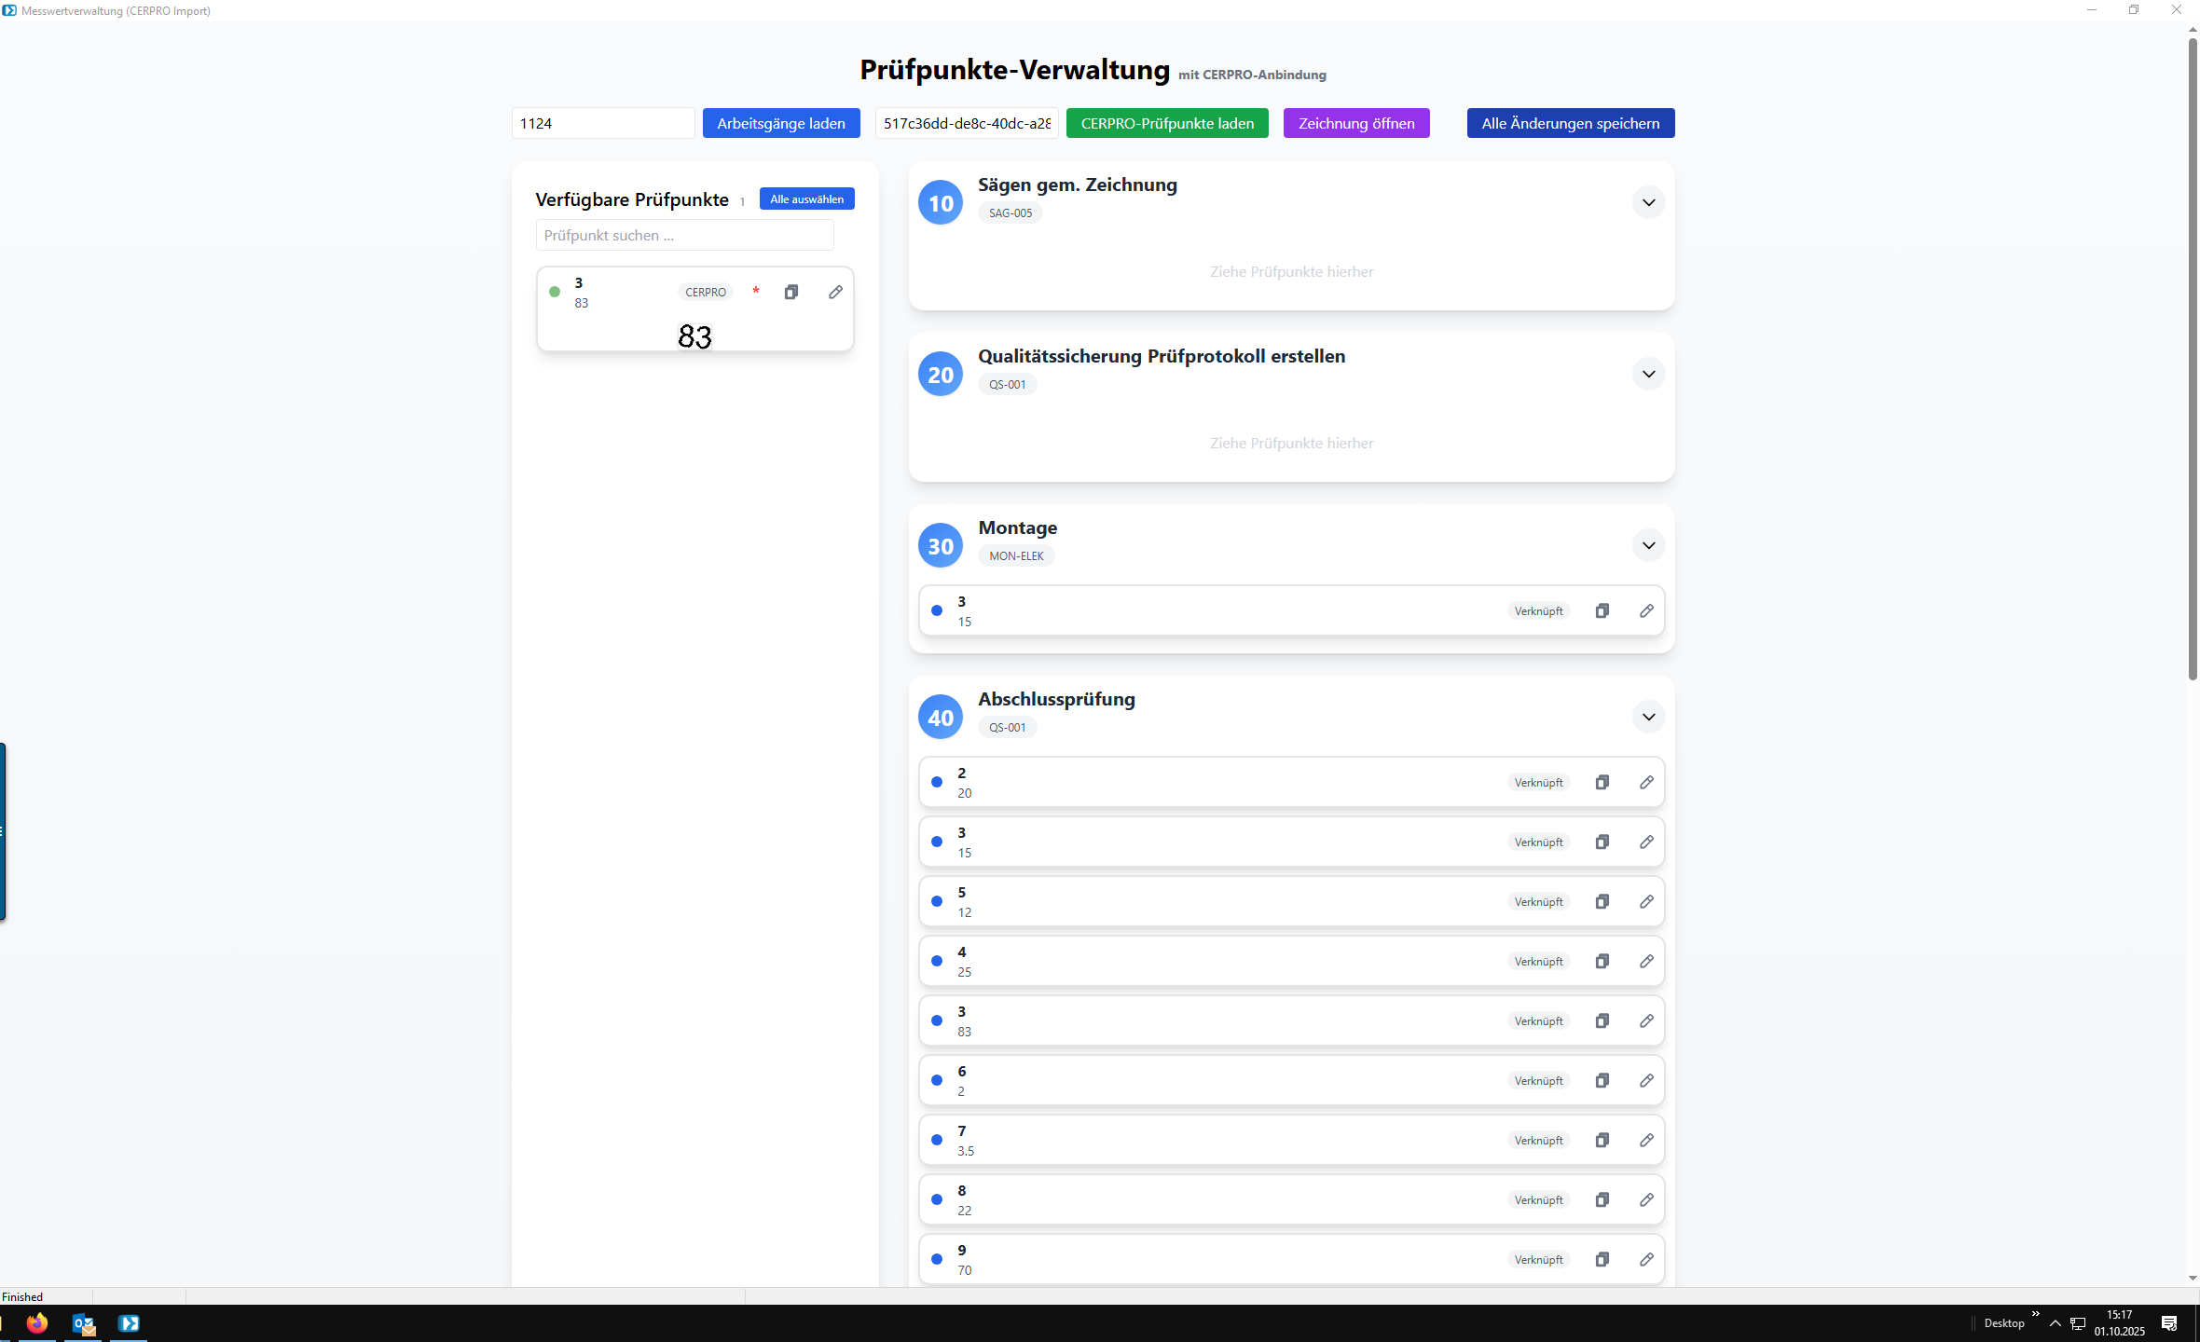Click edit pencil on CERPRO checkpoint 83
Screen dimensions: 2200x1342
coord(835,292)
